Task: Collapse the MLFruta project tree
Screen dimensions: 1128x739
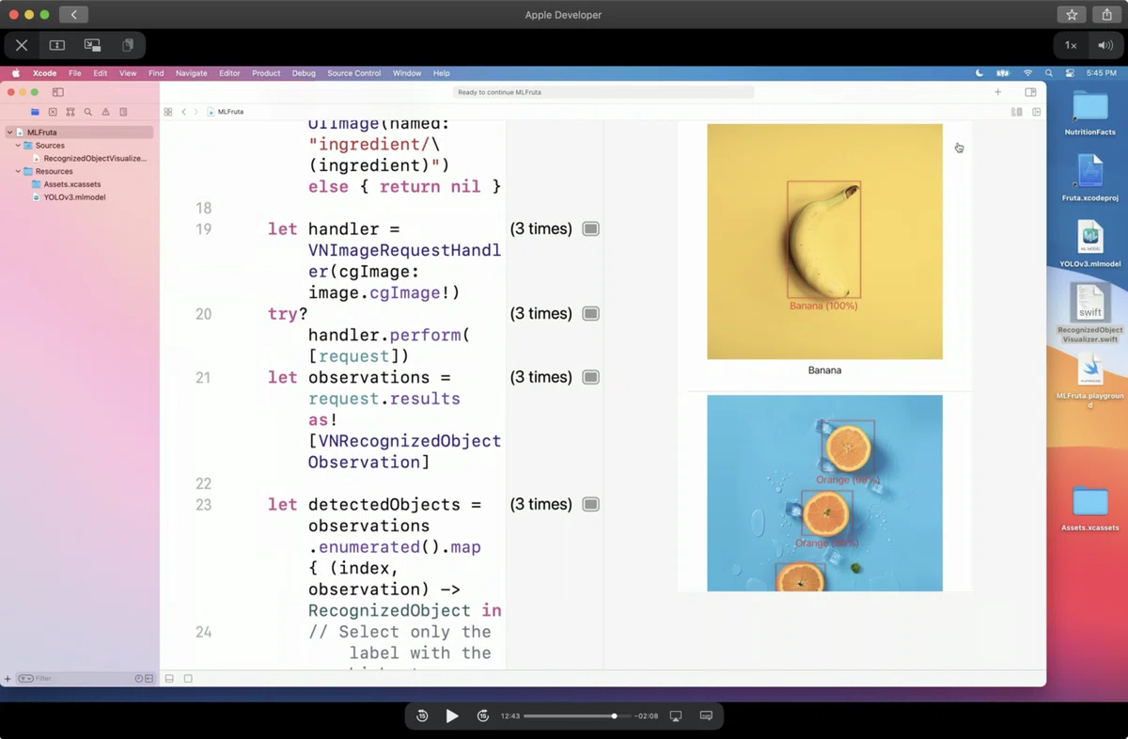Action: 10,133
